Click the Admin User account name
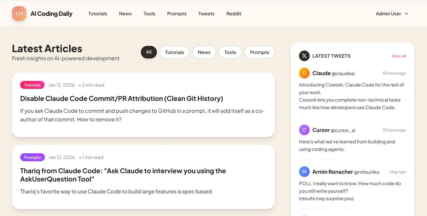The height and width of the screenshot is (216, 427). click(x=388, y=14)
